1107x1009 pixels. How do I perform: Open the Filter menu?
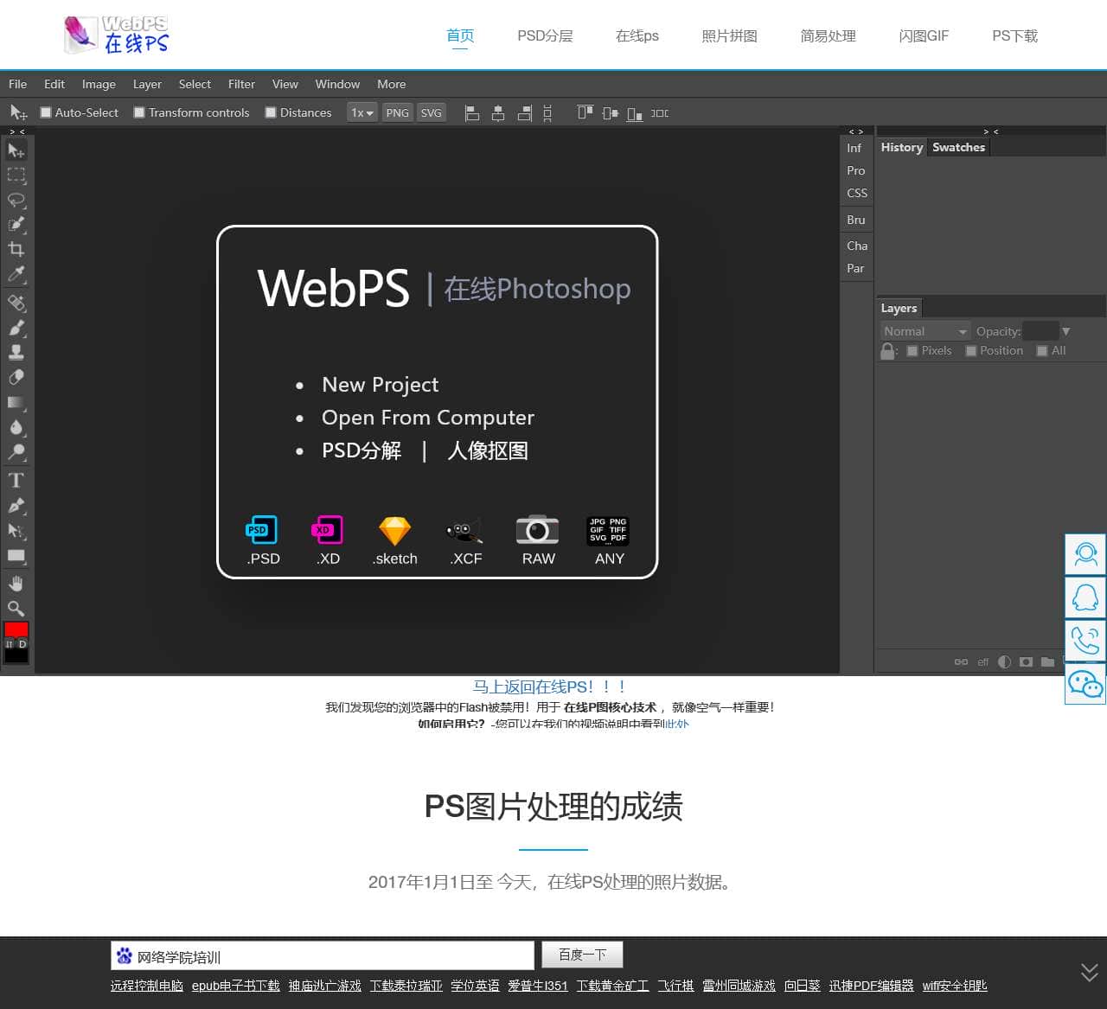[x=241, y=84]
